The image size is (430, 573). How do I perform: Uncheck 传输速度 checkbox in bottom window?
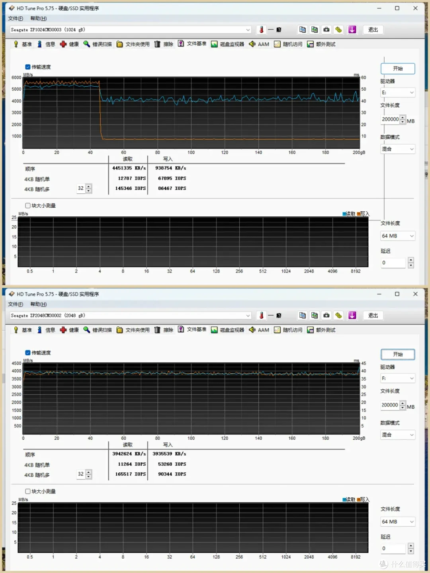click(x=28, y=353)
